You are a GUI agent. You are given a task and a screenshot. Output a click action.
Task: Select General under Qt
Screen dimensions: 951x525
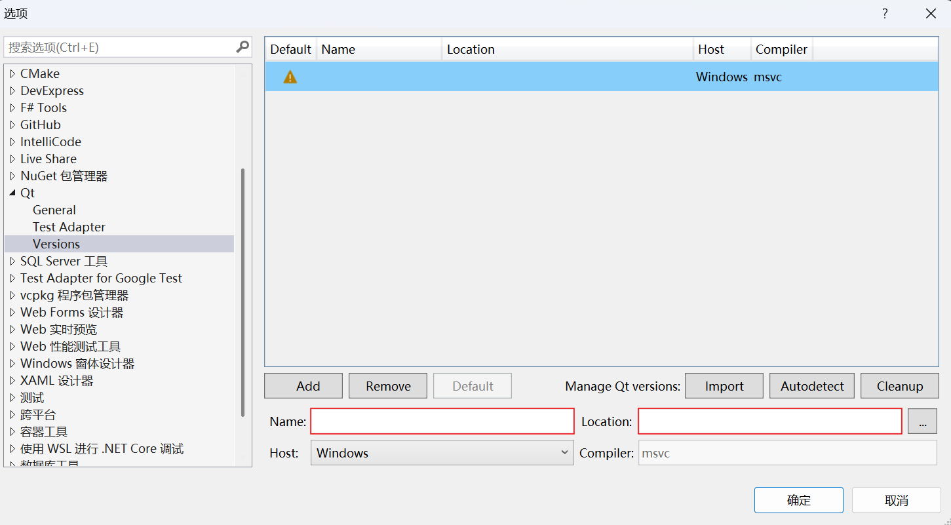[54, 210]
